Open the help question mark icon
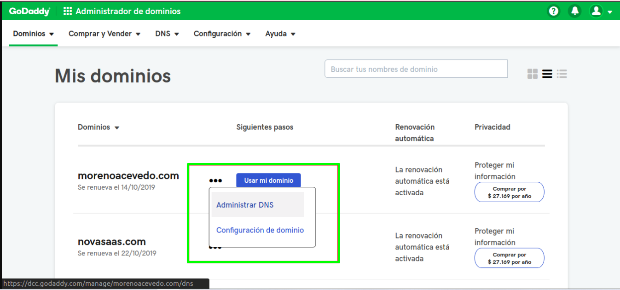 (x=554, y=11)
